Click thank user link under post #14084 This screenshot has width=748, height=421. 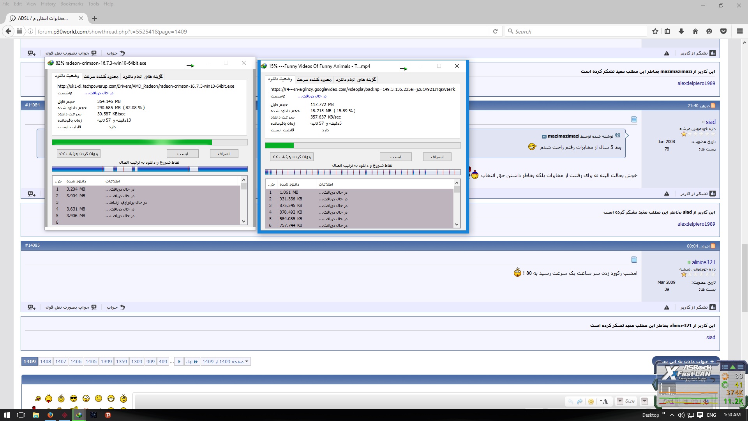pos(698,194)
